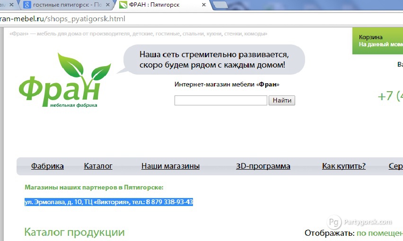
Task: Close the гостиные пятигорск tab
Action: (108, 5)
